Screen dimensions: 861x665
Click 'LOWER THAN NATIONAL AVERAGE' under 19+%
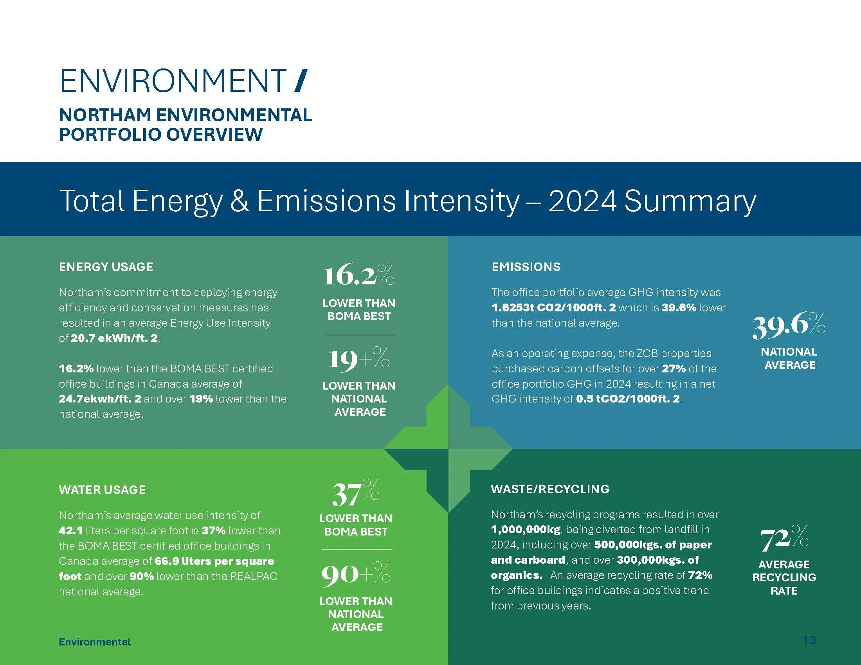tap(359, 399)
